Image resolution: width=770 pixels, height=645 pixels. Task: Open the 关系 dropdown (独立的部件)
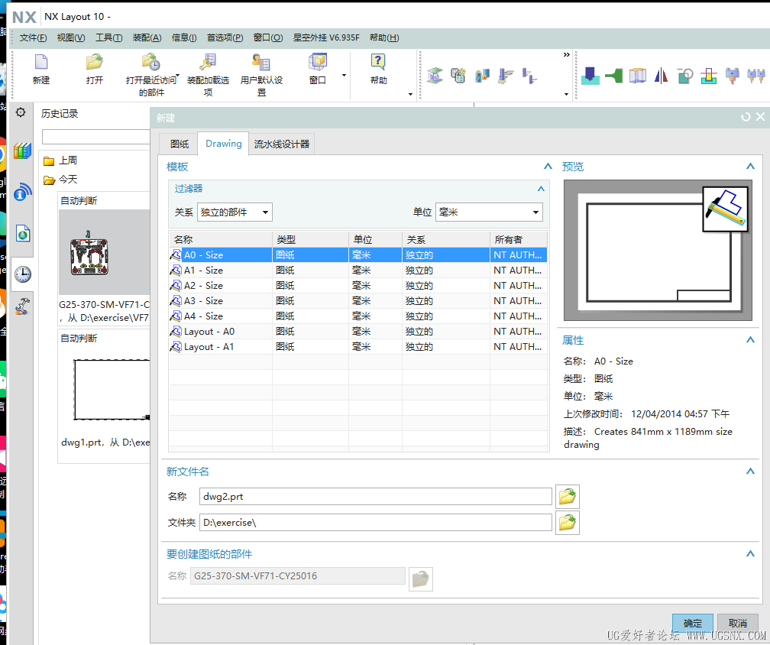click(235, 212)
